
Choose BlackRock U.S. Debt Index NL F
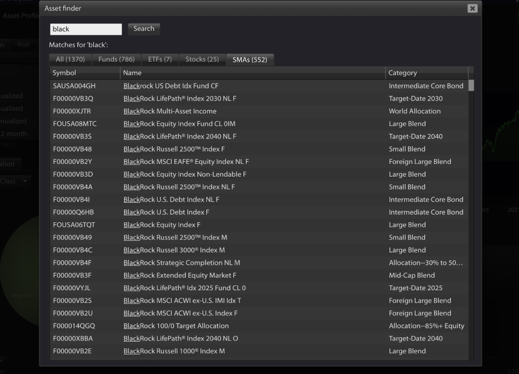click(x=171, y=199)
